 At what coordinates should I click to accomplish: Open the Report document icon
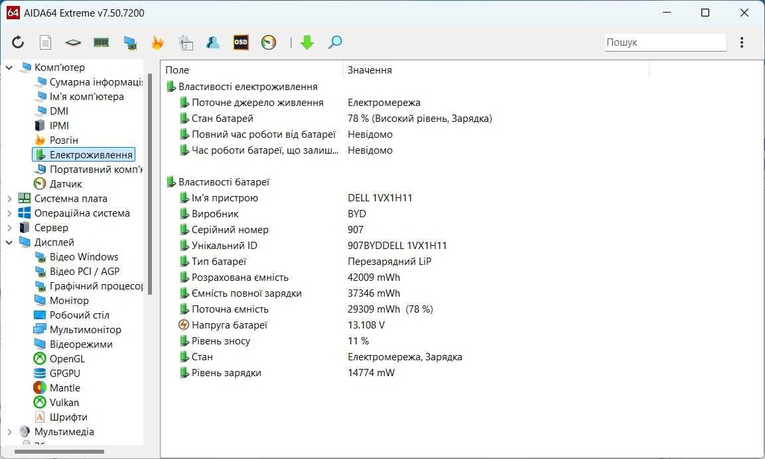45,42
